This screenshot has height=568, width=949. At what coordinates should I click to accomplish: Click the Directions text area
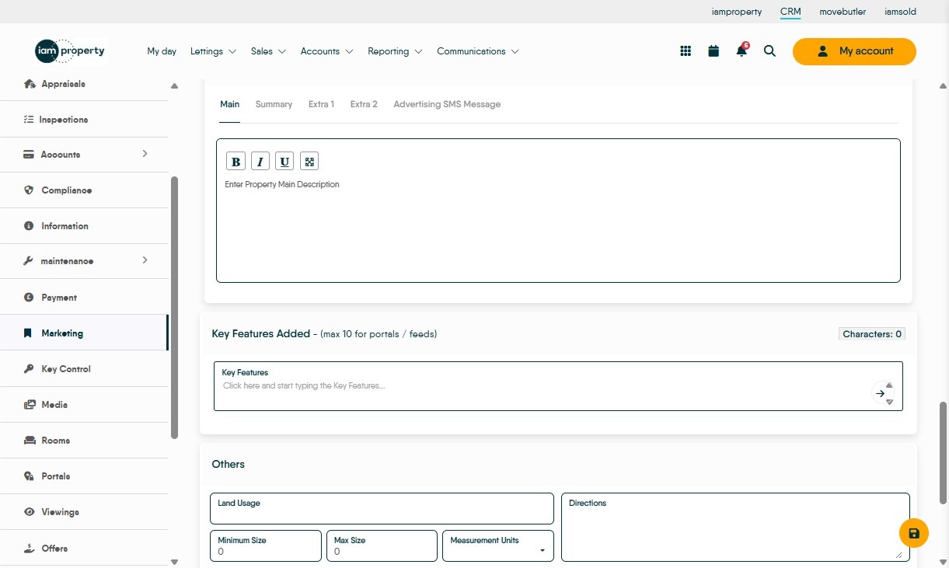735,527
